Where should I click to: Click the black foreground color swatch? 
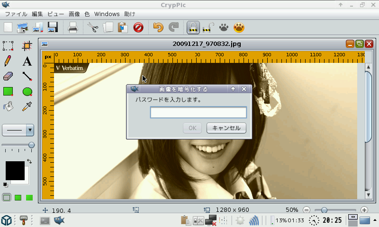[14, 170]
